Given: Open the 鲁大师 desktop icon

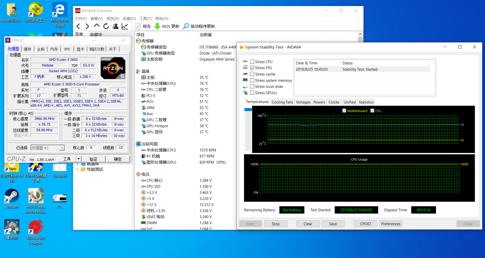Looking at the screenshot, I should 12,229.
